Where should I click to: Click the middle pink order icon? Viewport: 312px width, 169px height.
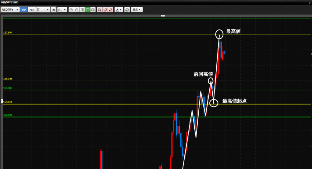point(105,10)
